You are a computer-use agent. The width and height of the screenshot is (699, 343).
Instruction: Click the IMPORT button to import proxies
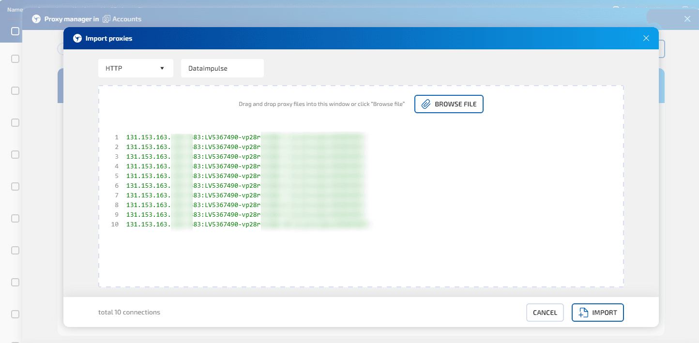tap(598, 313)
